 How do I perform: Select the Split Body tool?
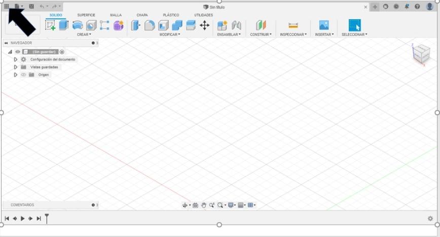(191, 25)
